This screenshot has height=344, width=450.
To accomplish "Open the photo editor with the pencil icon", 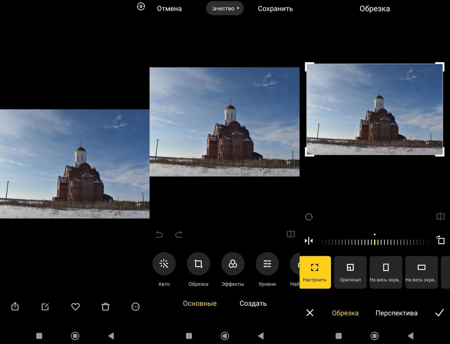I will tap(45, 307).
